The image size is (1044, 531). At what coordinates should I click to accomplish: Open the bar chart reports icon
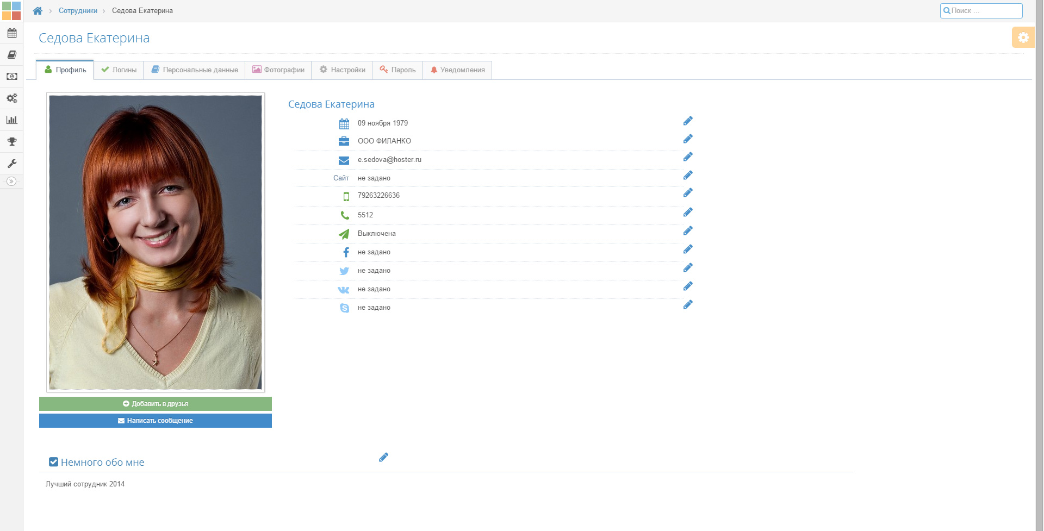11,120
